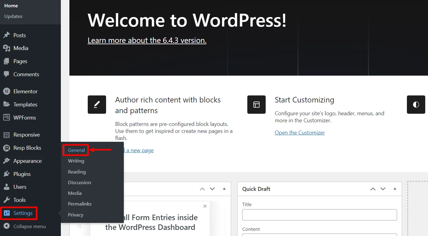428x236 pixels.
Task: Click the Author rich content heading
Action: 168,105
